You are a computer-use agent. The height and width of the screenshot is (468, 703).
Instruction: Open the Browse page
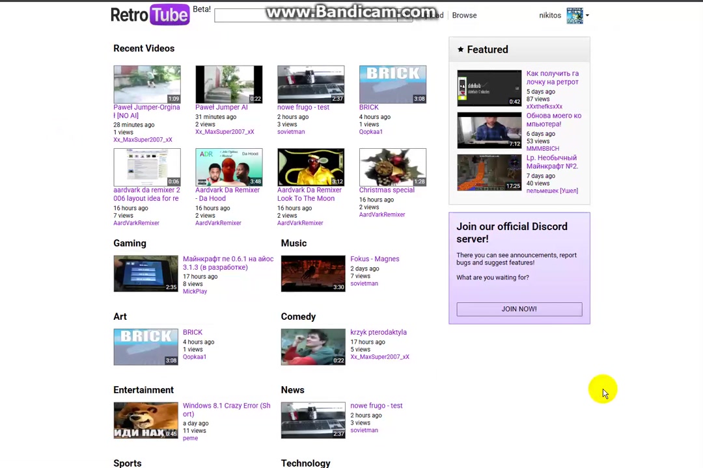[464, 16]
